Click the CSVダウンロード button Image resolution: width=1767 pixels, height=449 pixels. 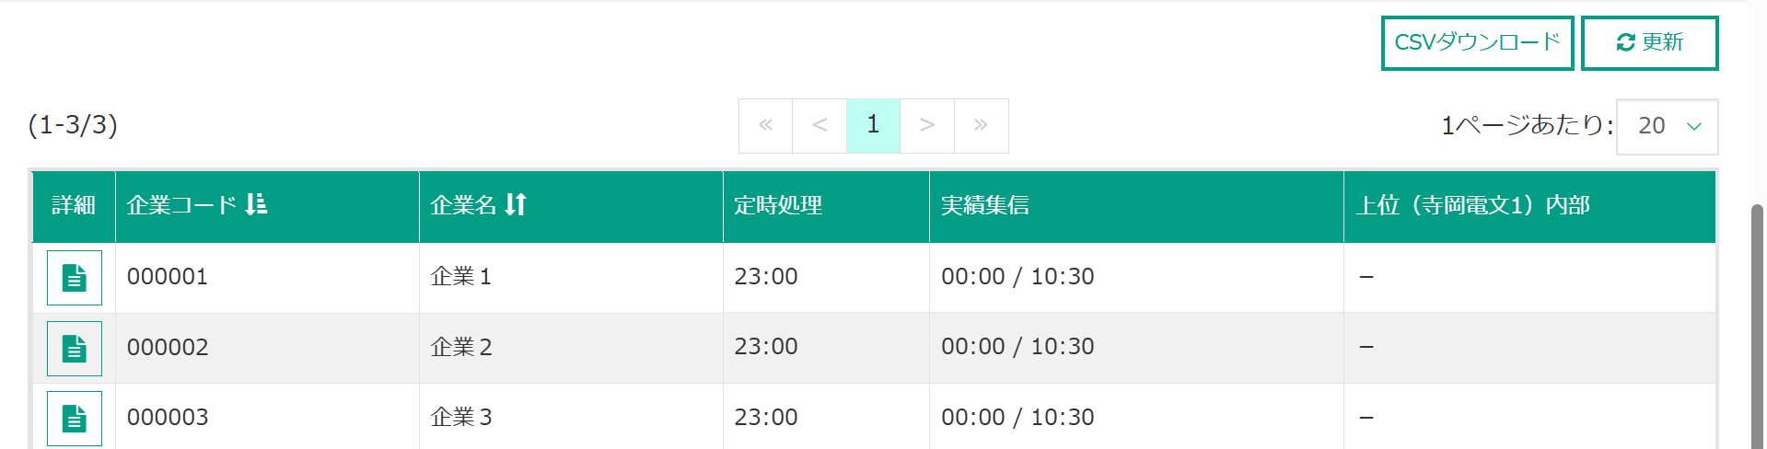coord(1477,42)
